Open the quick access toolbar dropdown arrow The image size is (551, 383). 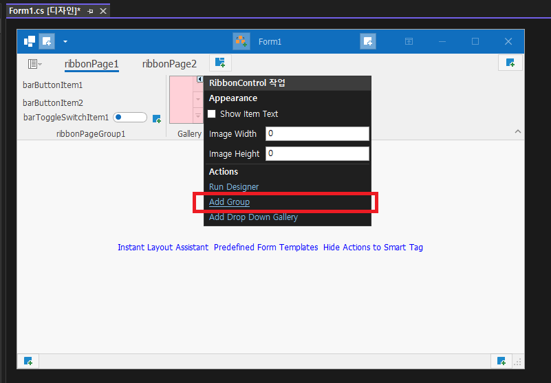(x=65, y=41)
